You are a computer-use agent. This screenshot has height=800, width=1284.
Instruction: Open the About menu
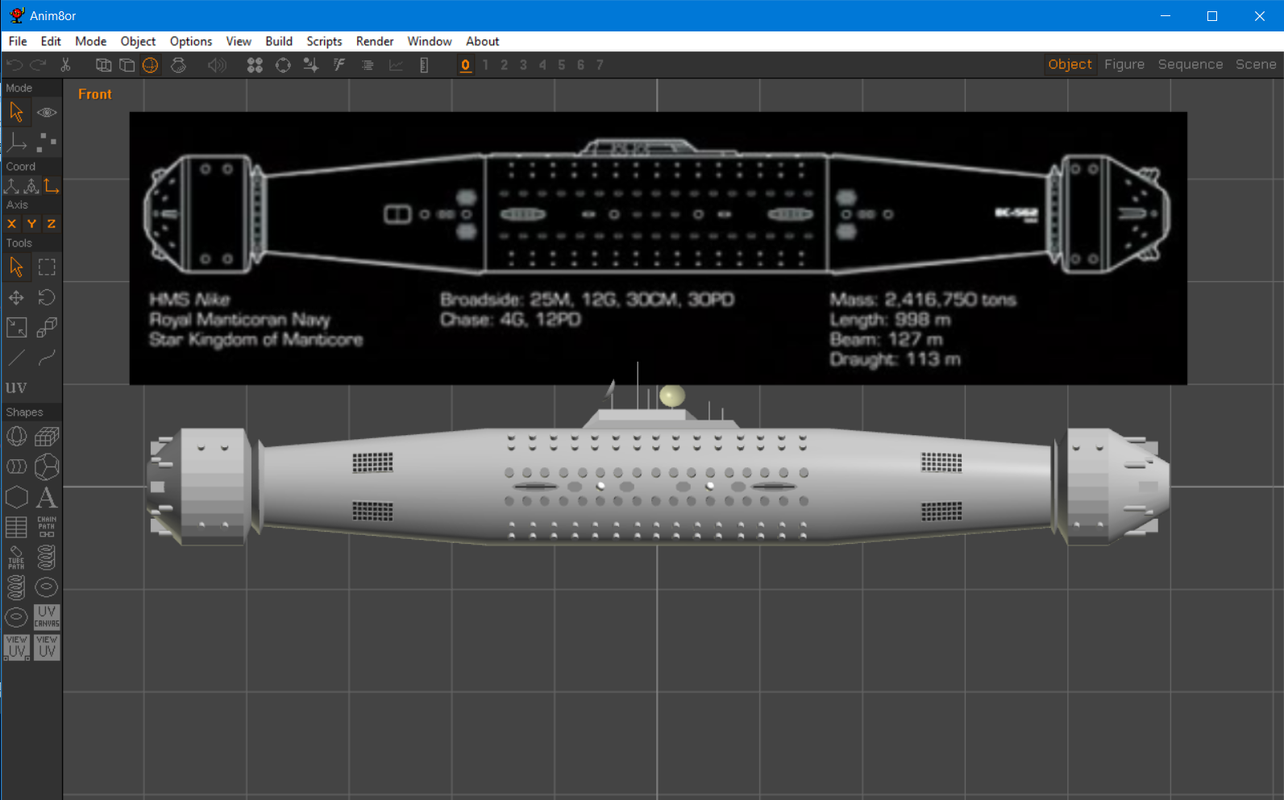point(482,41)
